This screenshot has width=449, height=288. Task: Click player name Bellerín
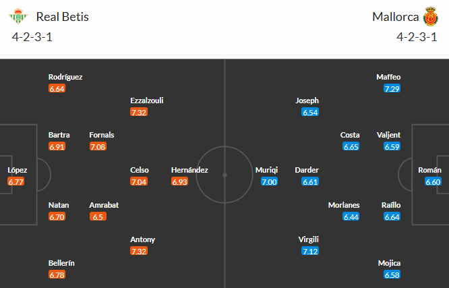(x=61, y=262)
